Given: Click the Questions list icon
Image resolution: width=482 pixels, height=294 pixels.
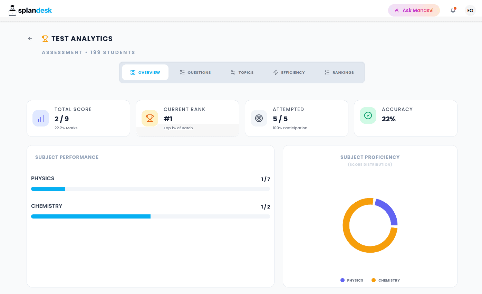Looking at the screenshot, I should [182, 72].
